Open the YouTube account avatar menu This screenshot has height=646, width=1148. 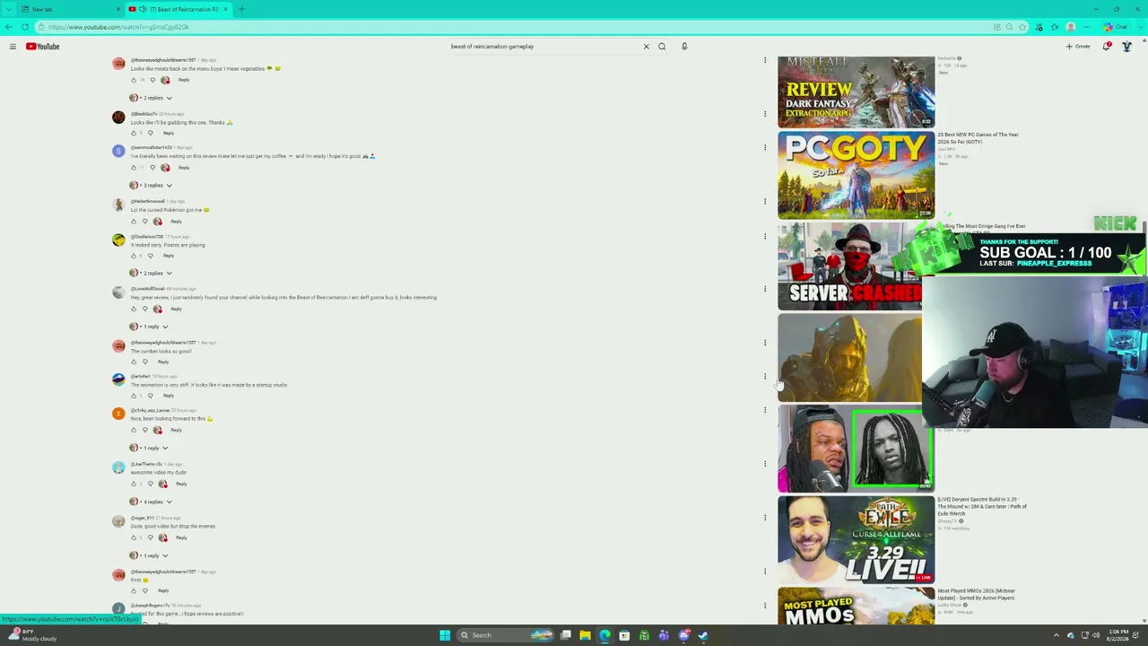(x=1127, y=47)
